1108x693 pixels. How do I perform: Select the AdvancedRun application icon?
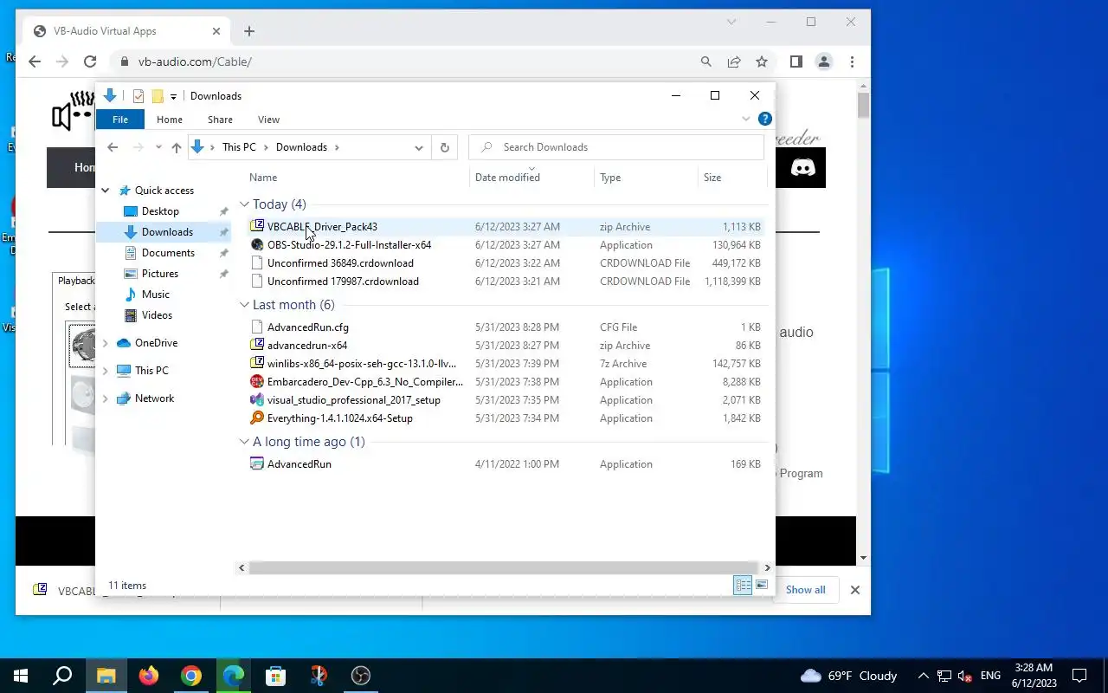click(256, 463)
